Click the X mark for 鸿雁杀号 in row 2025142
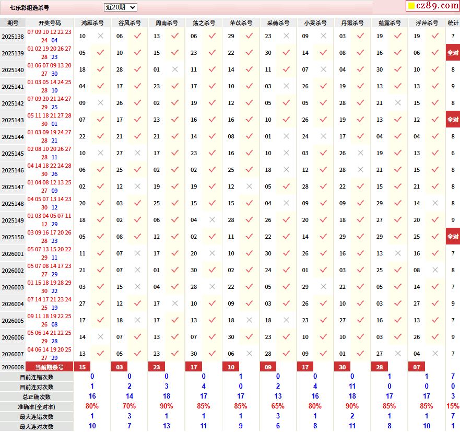This screenshot has width=460, height=432. (100, 103)
